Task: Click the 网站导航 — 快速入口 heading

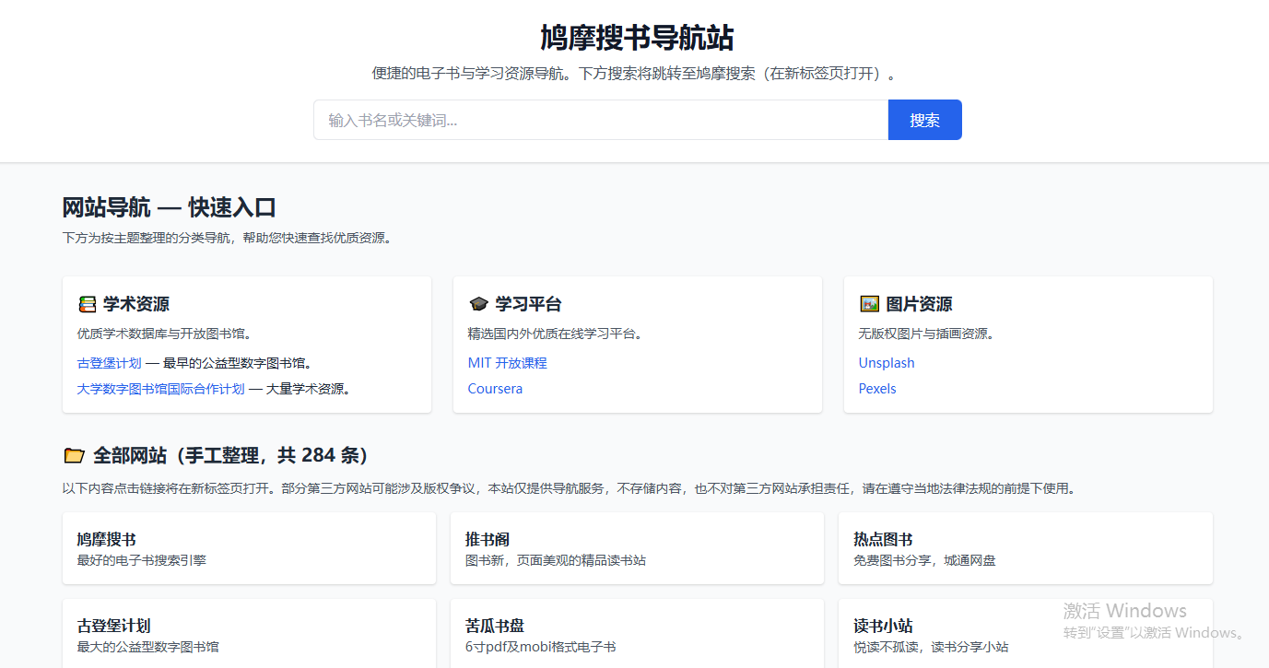Action: tap(170, 207)
